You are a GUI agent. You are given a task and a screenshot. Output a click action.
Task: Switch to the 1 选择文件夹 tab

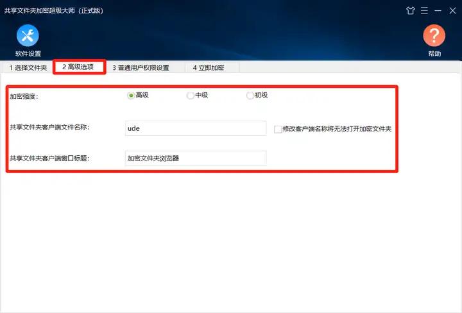click(x=28, y=67)
